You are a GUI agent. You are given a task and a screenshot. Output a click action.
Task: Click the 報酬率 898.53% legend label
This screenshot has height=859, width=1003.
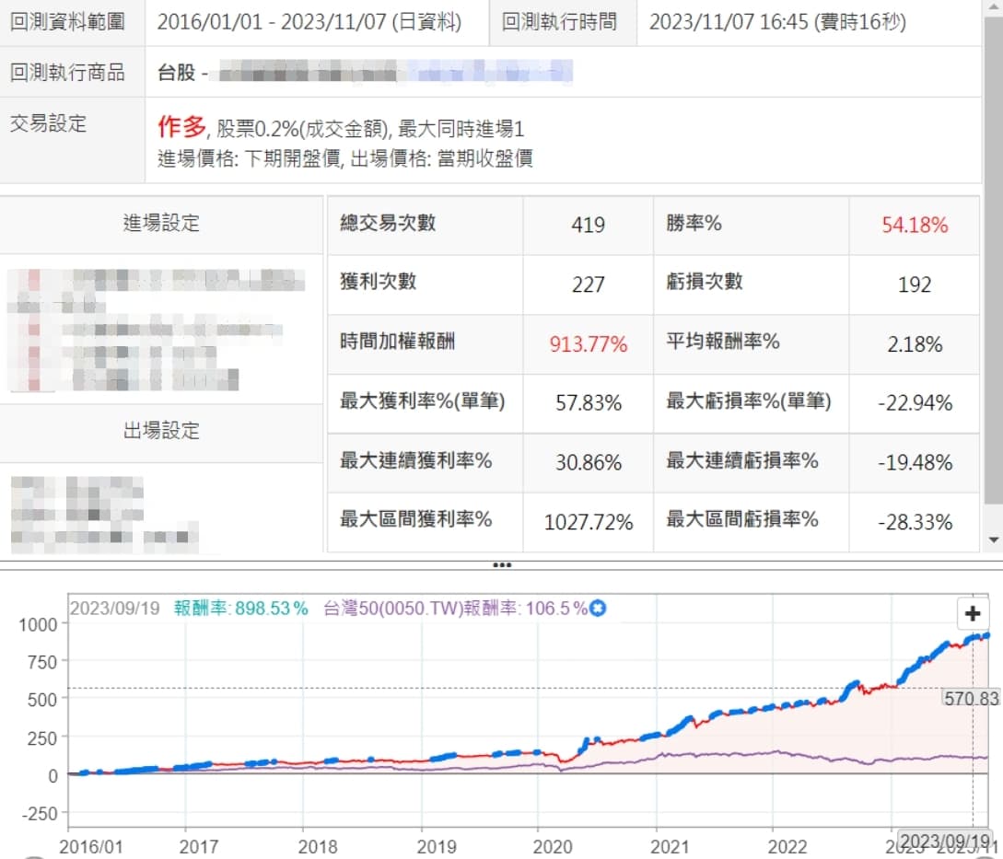click(240, 609)
